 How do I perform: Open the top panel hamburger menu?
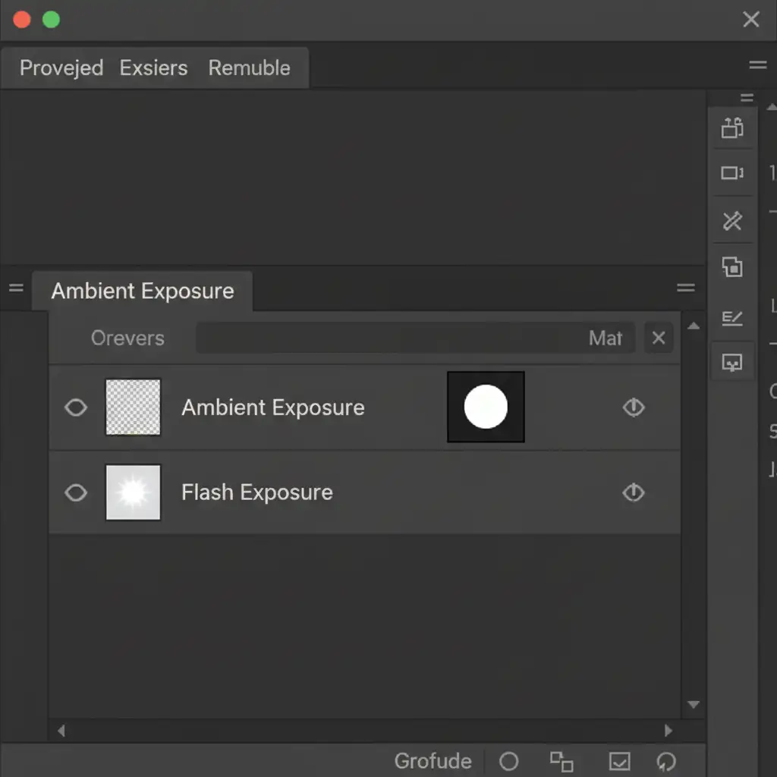tap(757, 65)
